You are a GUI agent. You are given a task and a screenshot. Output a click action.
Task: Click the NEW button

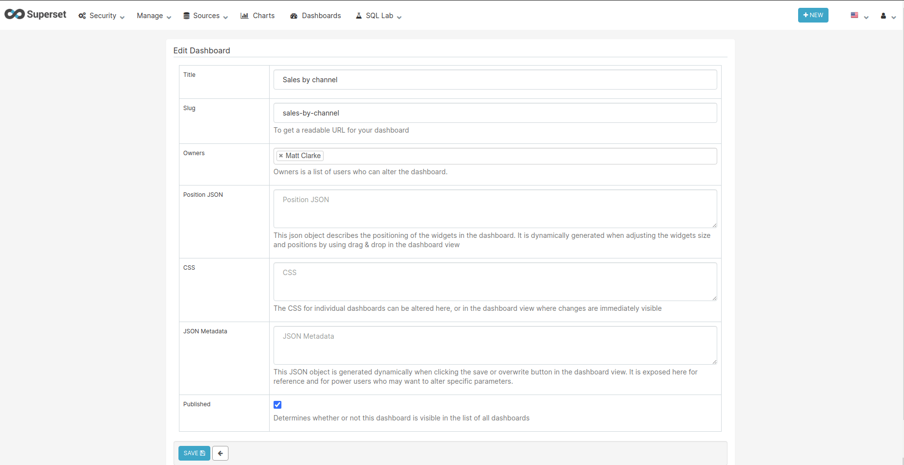click(x=813, y=15)
